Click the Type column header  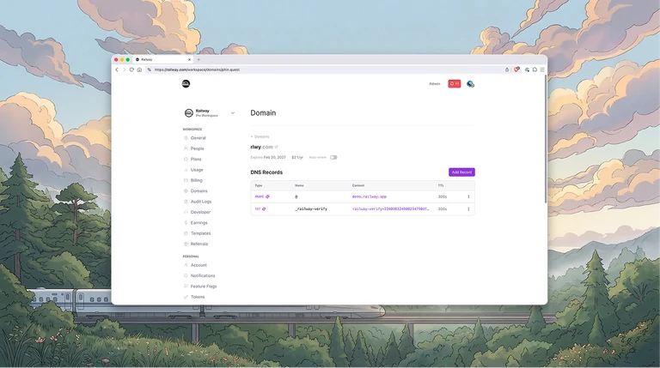click(x=259, y=185)
